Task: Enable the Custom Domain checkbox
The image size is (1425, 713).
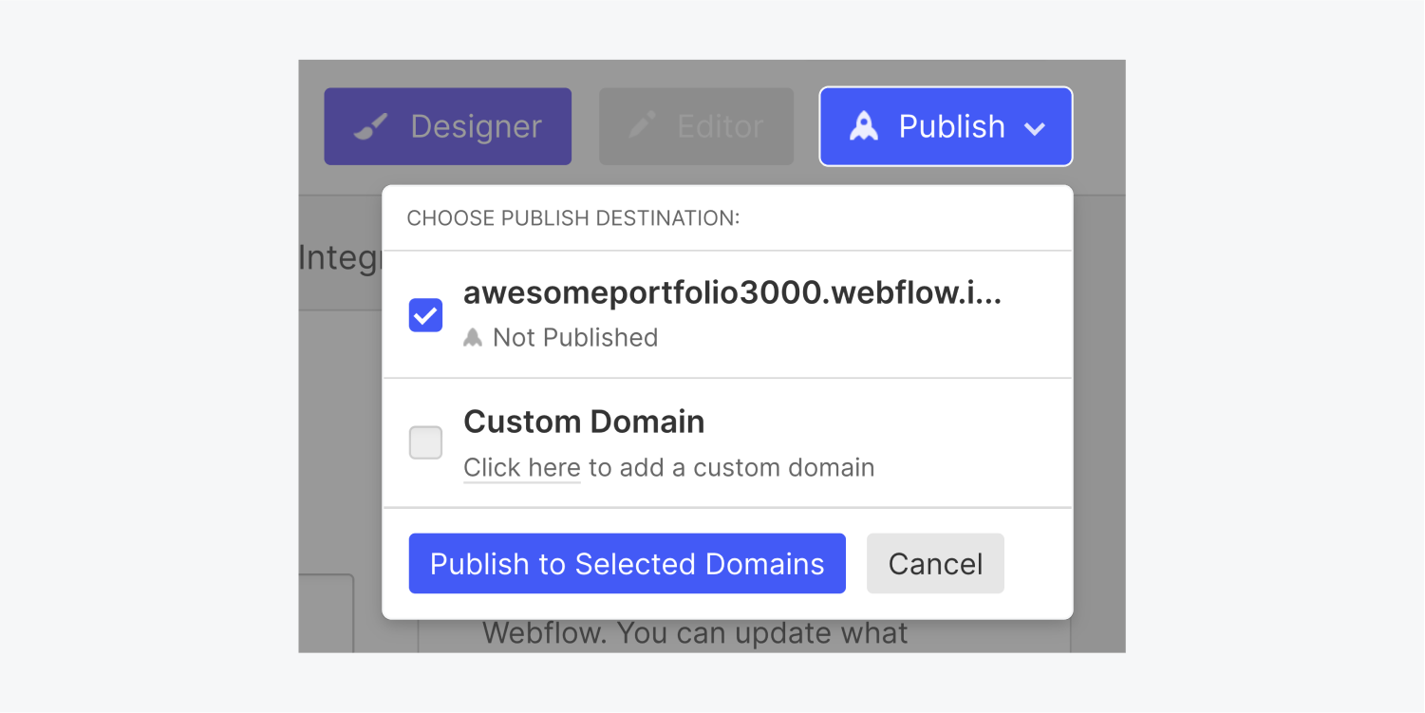Action: point(424,442)
